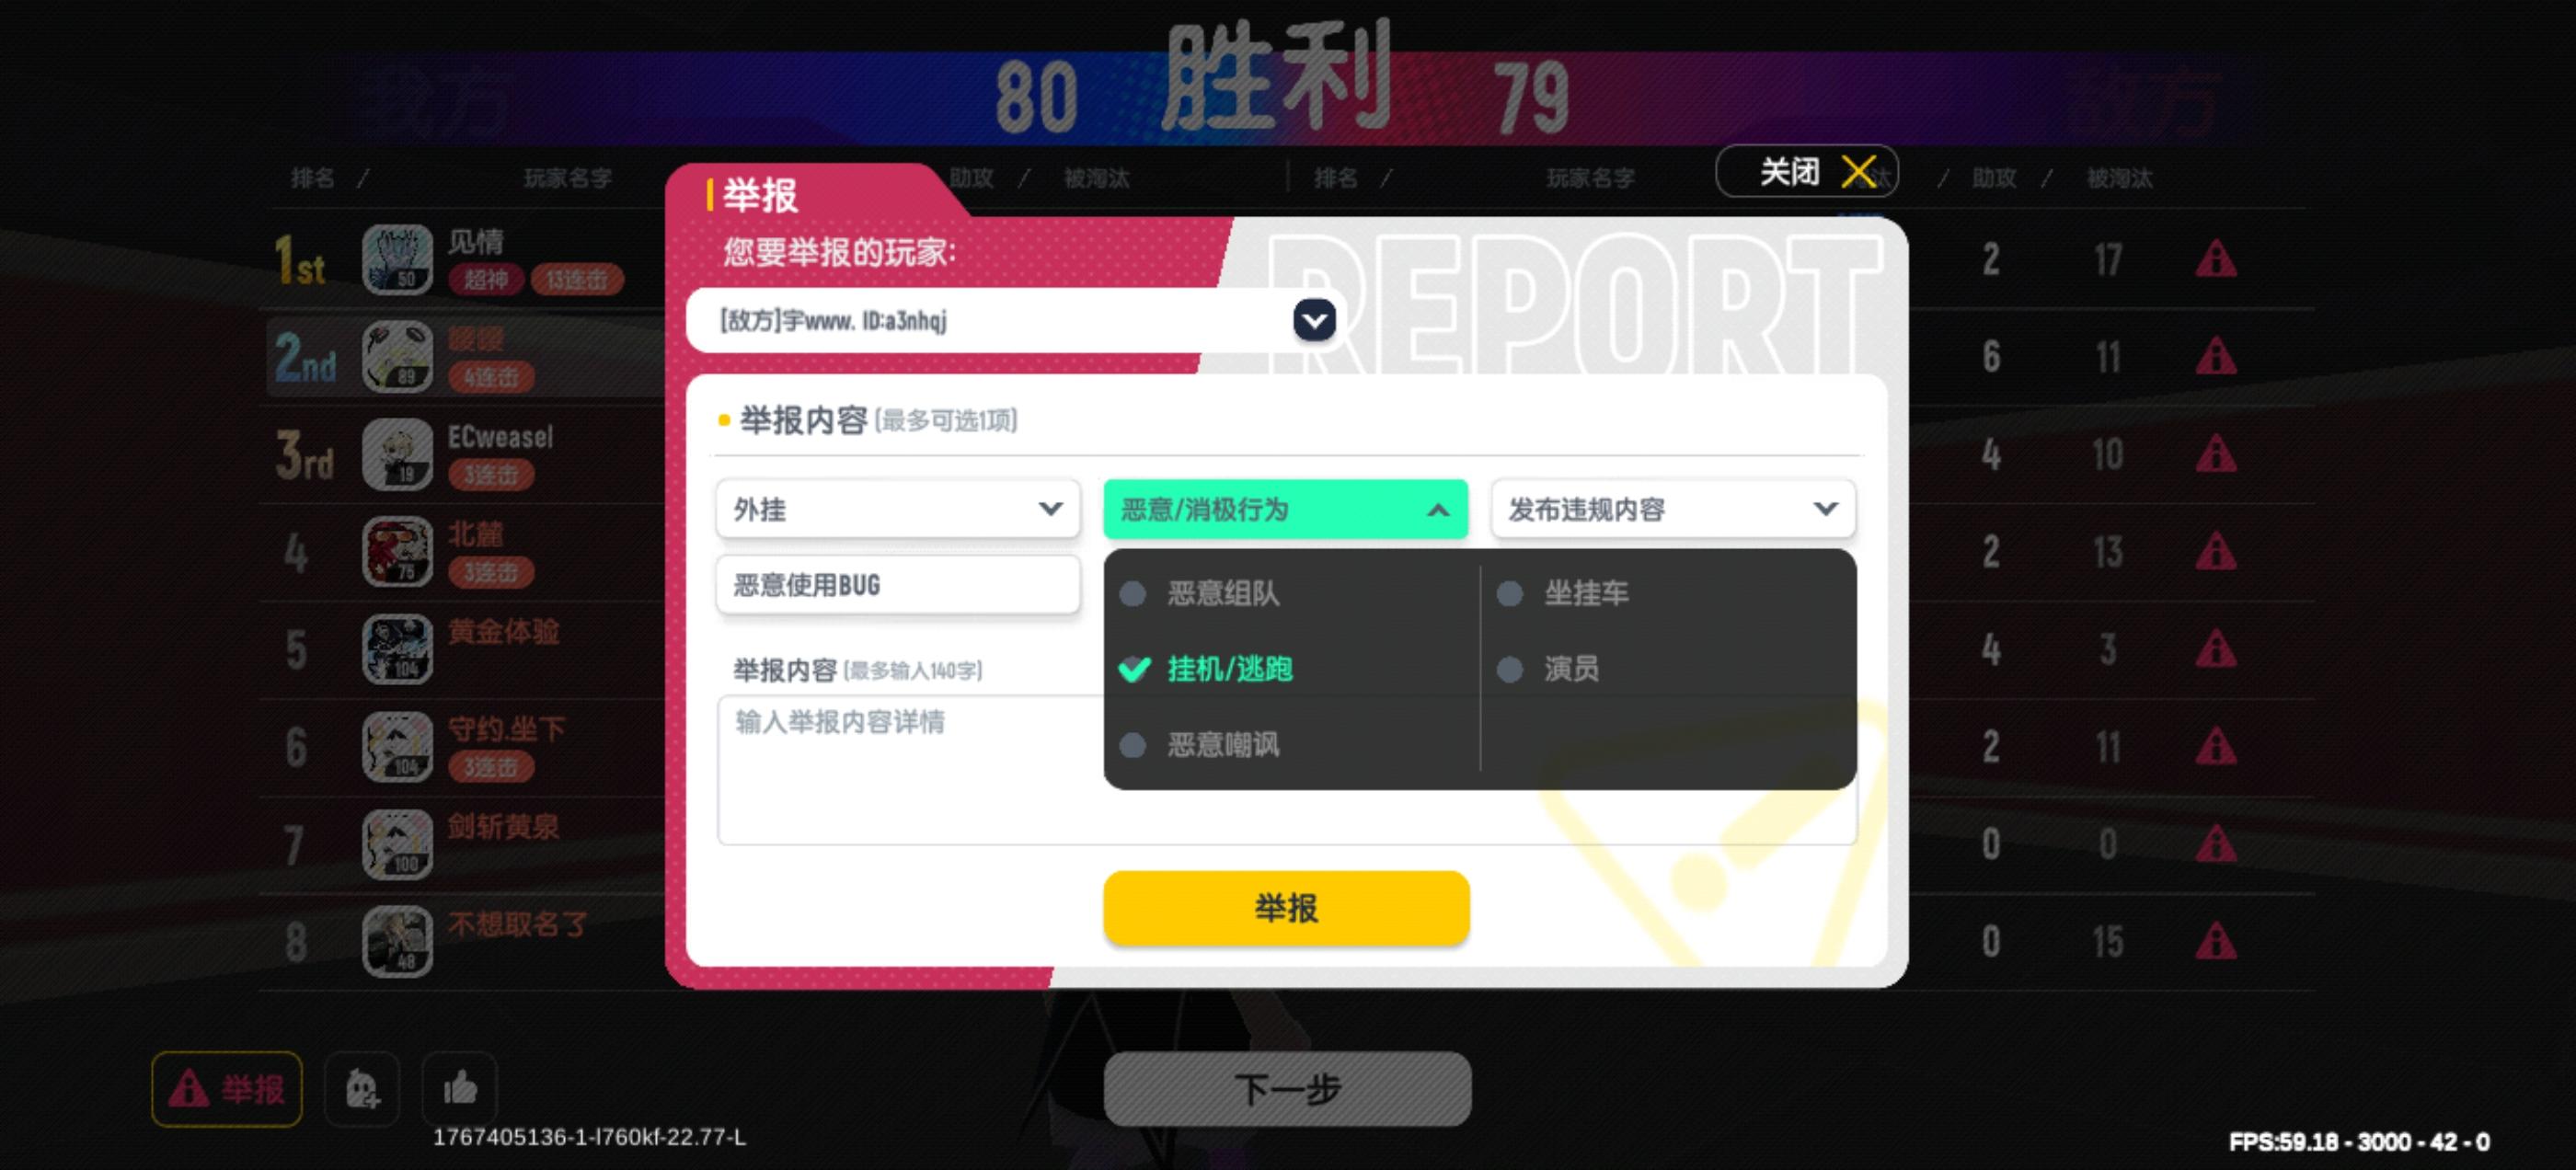Click the report triangle icon in the 5th-place row

pyautogui.click(x=2216, y=649)
